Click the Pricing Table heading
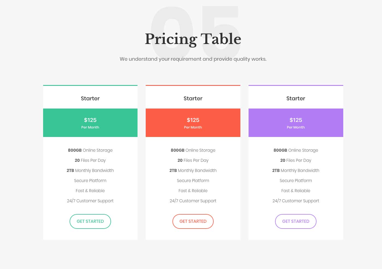The image size is (382, 269). coord(193,39)
